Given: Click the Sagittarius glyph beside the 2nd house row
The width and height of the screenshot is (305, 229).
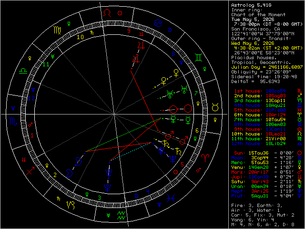Looking at the screenshot, I should [299, 96].
